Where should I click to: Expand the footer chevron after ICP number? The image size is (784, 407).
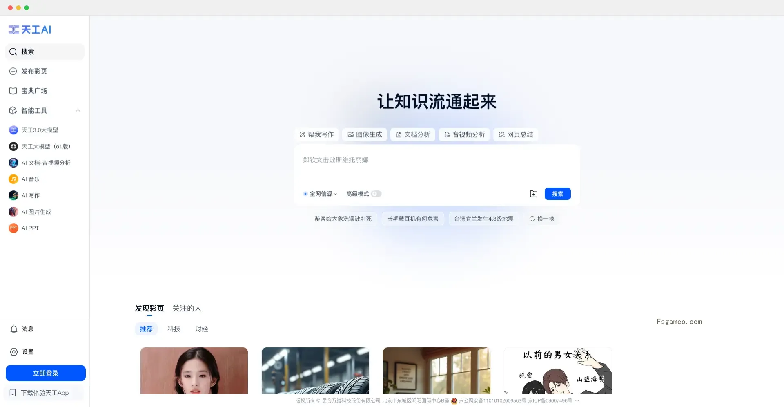pos(577,400)
